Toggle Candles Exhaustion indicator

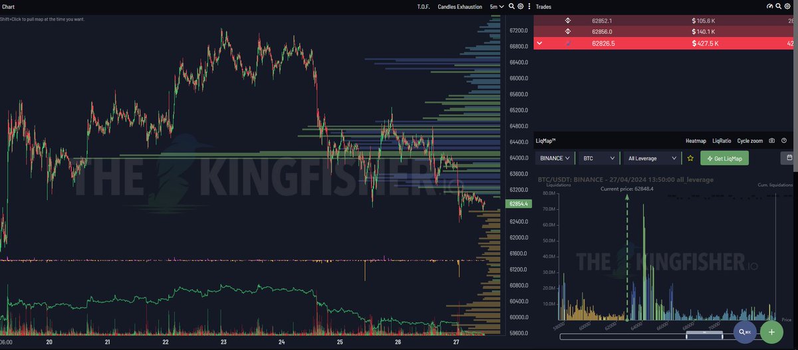(x=460, y=6)
